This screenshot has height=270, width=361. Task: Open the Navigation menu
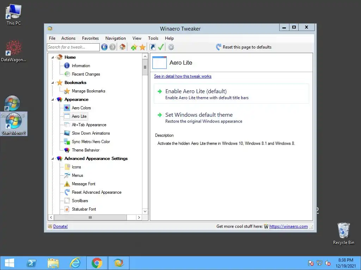click(x=116, y=38)
